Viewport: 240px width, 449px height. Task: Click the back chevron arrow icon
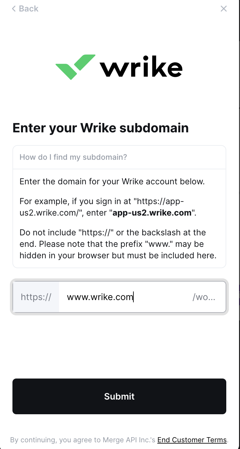point(14,9)
